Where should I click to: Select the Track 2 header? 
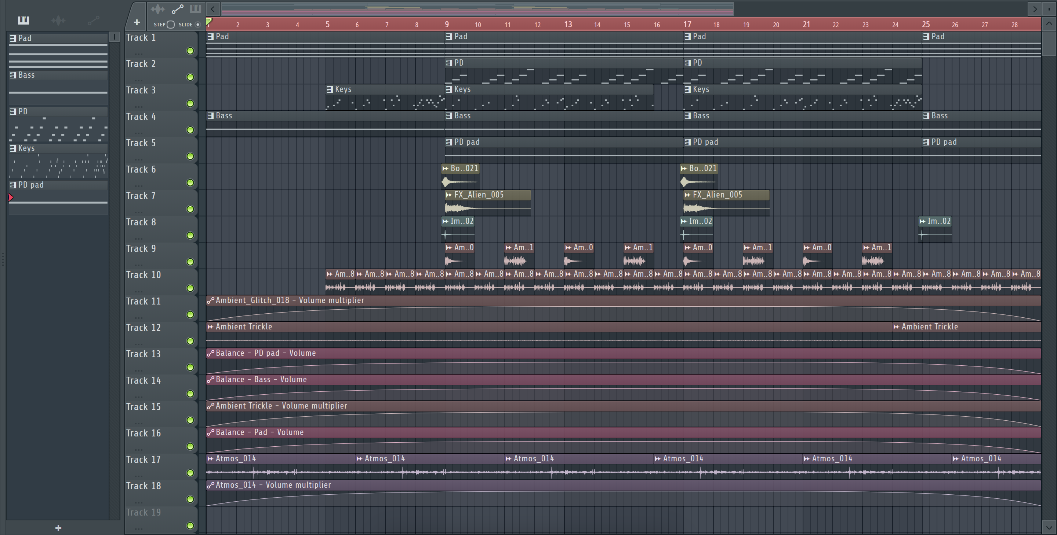point(161,70)
